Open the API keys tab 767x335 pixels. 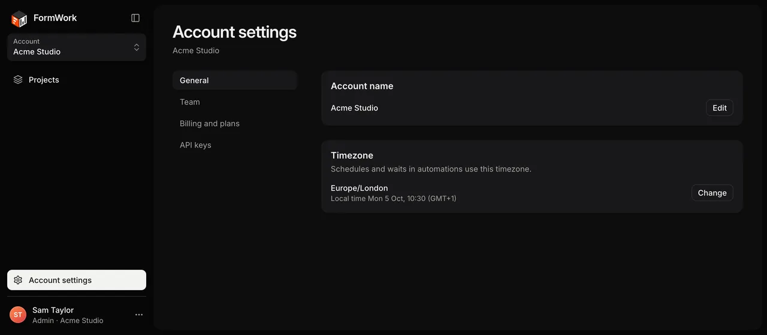click(235, 145)
